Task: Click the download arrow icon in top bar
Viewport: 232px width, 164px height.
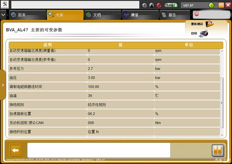Action: click(145, 5)
